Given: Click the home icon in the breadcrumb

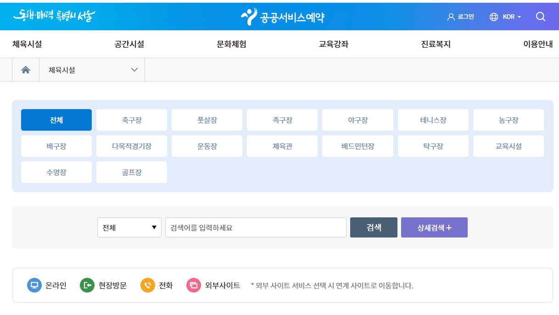Looking at the screenshot, I should [x=26, y=69].
